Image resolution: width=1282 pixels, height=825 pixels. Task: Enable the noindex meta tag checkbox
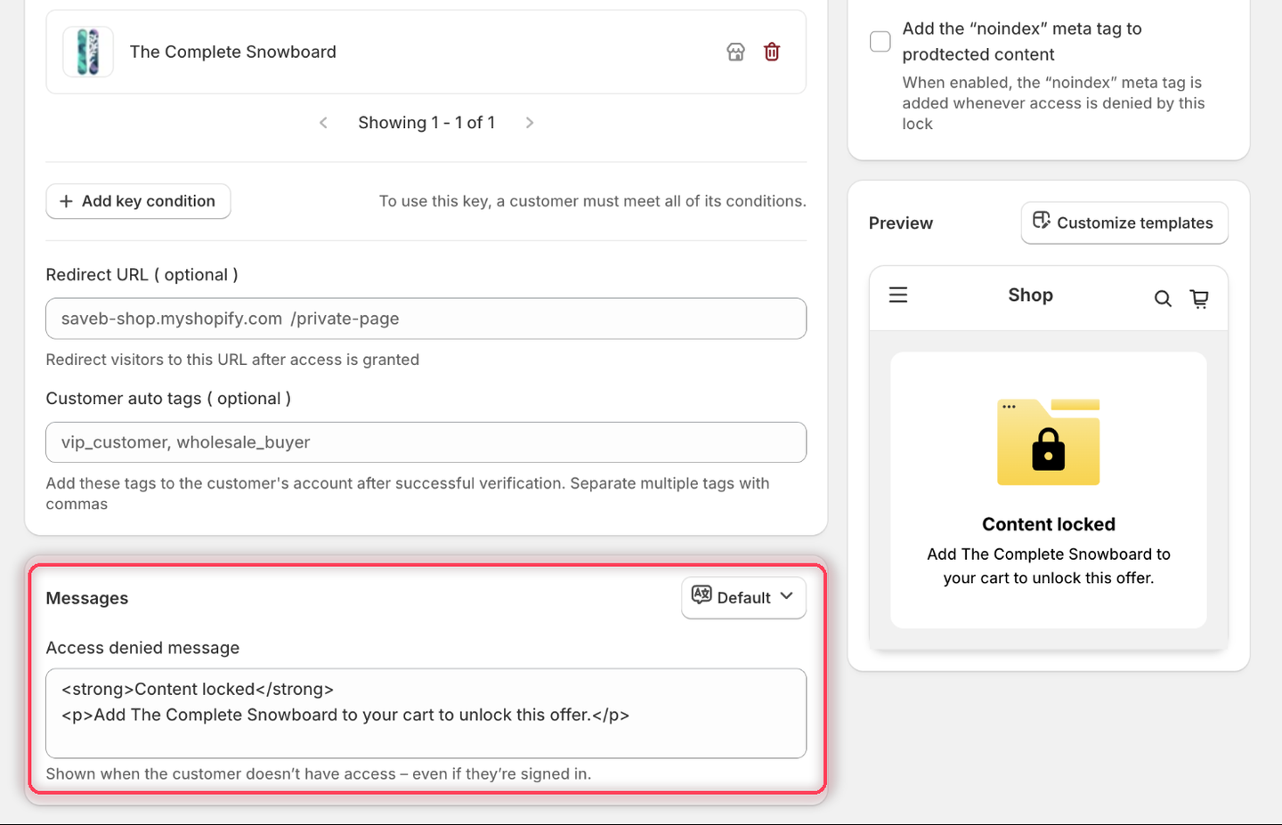[880, 41]
